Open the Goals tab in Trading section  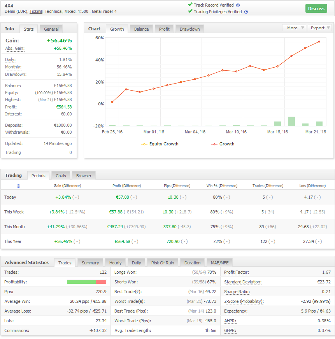click(x=61, y=176)
